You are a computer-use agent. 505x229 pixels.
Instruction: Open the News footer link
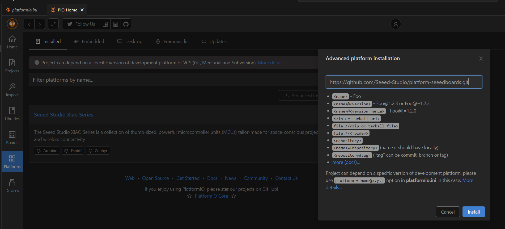(231, 178)
